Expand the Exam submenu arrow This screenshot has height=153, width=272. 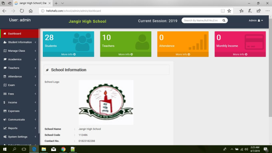(35, 85)
